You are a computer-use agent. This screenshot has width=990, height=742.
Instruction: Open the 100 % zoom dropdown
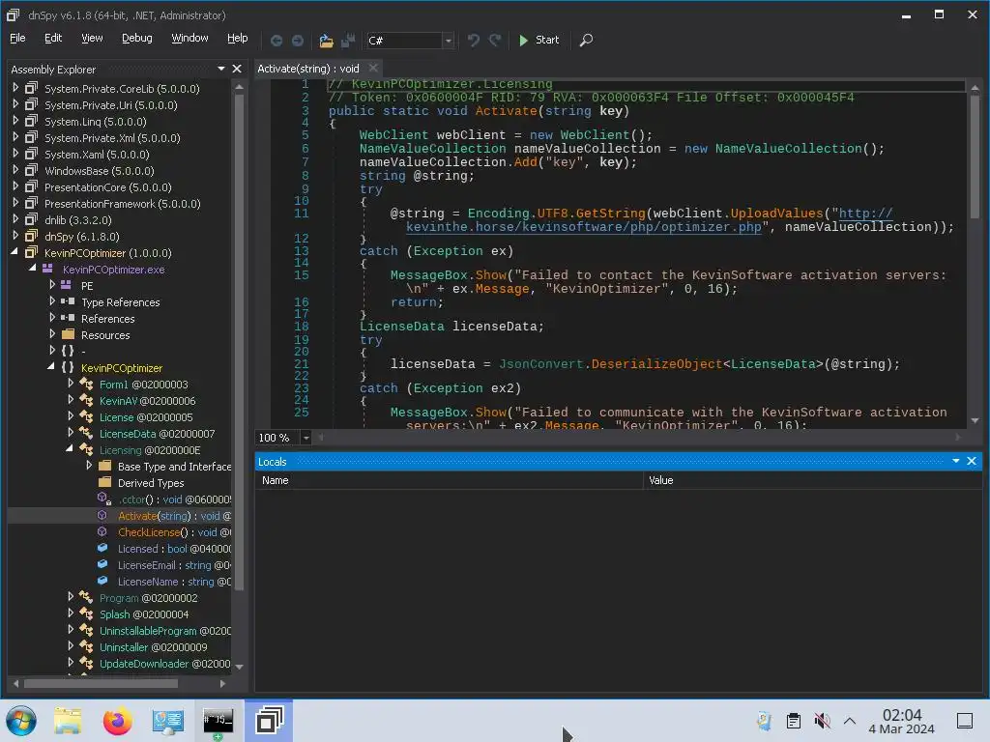[306, 438]
